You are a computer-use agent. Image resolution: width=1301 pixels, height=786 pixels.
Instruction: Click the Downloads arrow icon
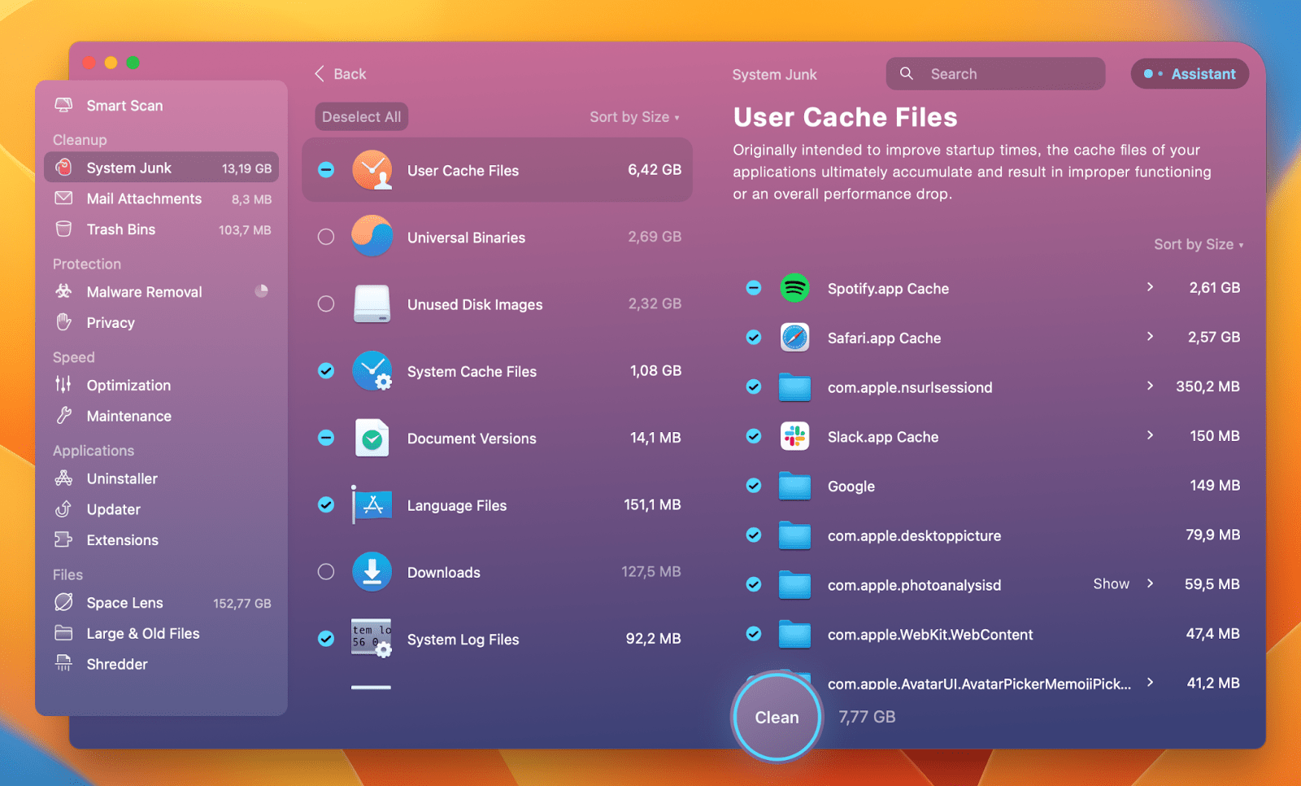point(372,572)
